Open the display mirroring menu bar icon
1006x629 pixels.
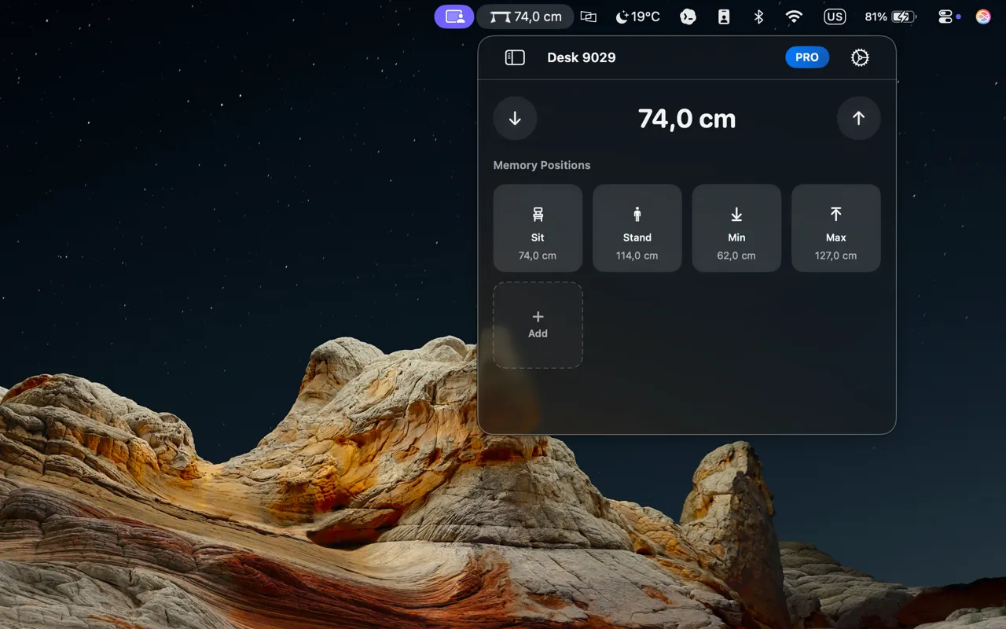click(x=588, y=17)
